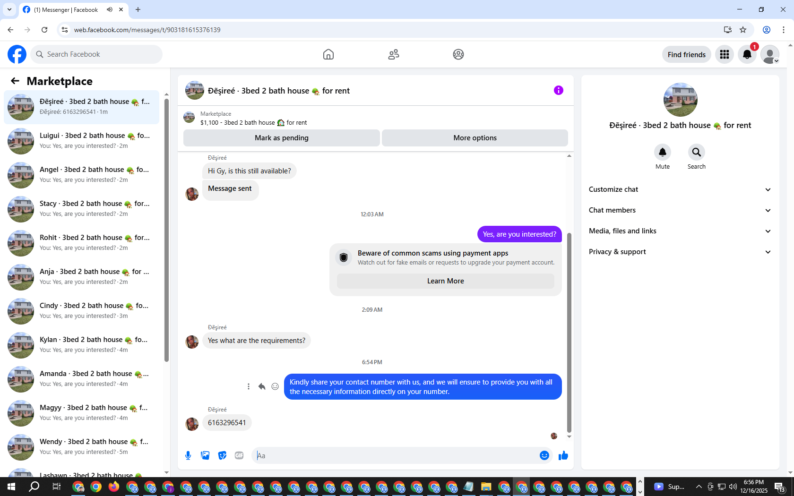Click Learn More about payment scams
Viewport: 794px width, 496px height.
pyautogui.click(x=446, y=281)
